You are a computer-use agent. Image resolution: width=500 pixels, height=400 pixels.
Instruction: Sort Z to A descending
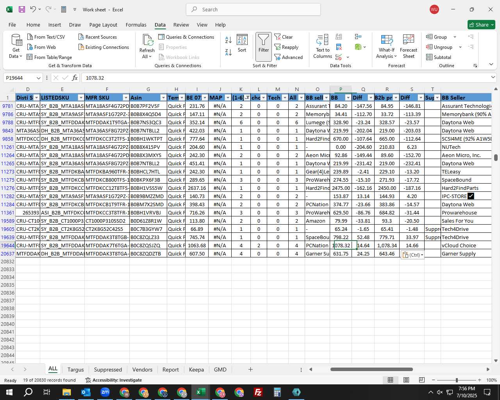(229, 52)
